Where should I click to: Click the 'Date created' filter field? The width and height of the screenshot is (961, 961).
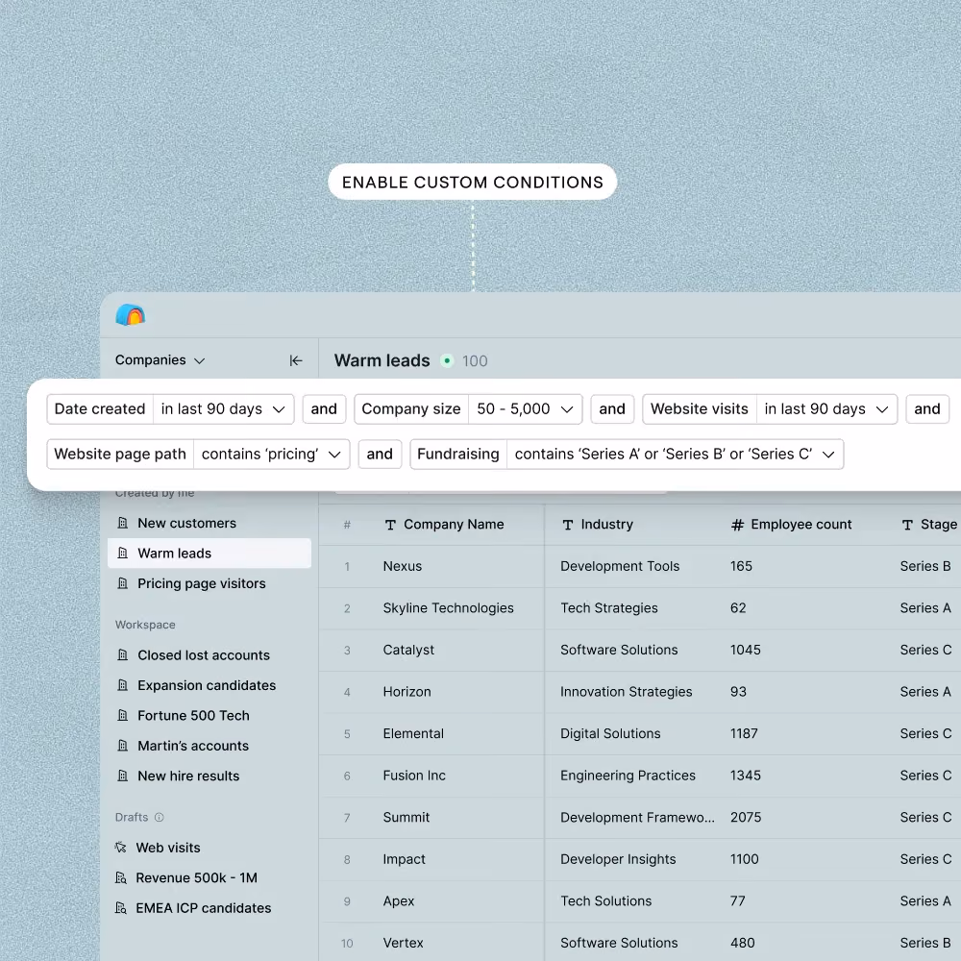click(x=100, y=408)
